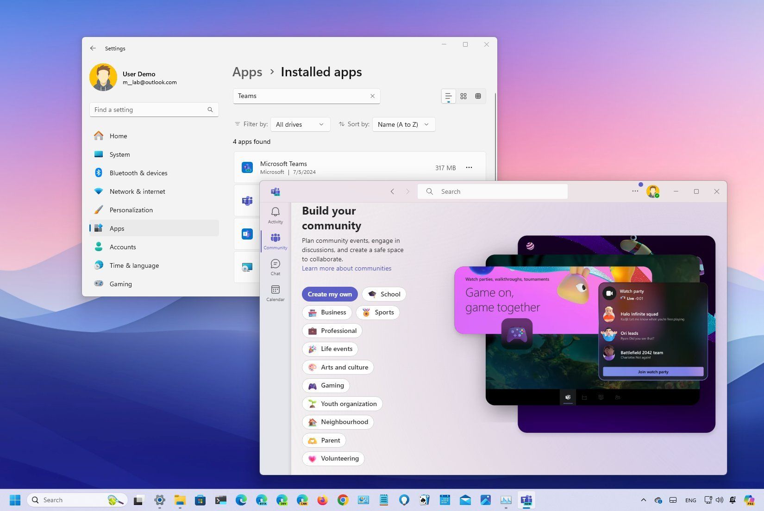Image resolution: width=764 pixels, height=511 pixels.
Task: Switch installed apps to tile view
Action: (x=478, y=96)
